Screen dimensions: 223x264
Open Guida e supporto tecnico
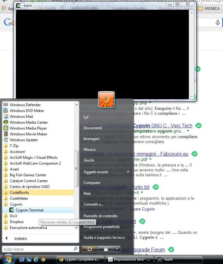104,238
